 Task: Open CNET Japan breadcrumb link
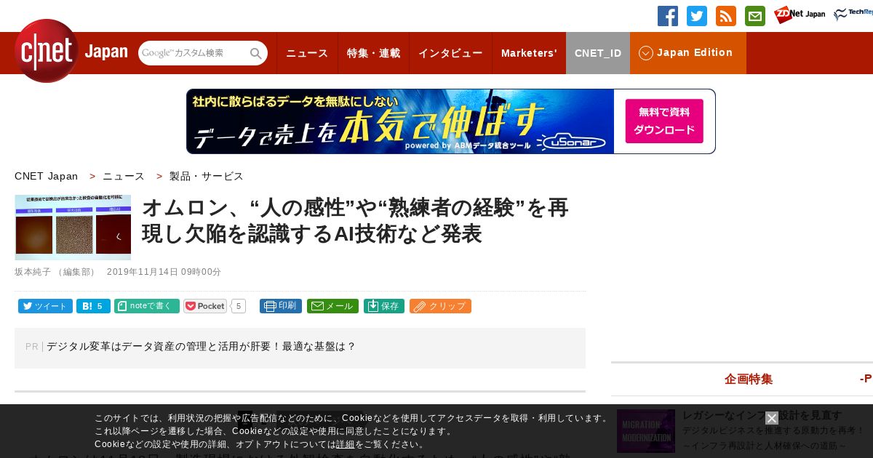[46, 176]
